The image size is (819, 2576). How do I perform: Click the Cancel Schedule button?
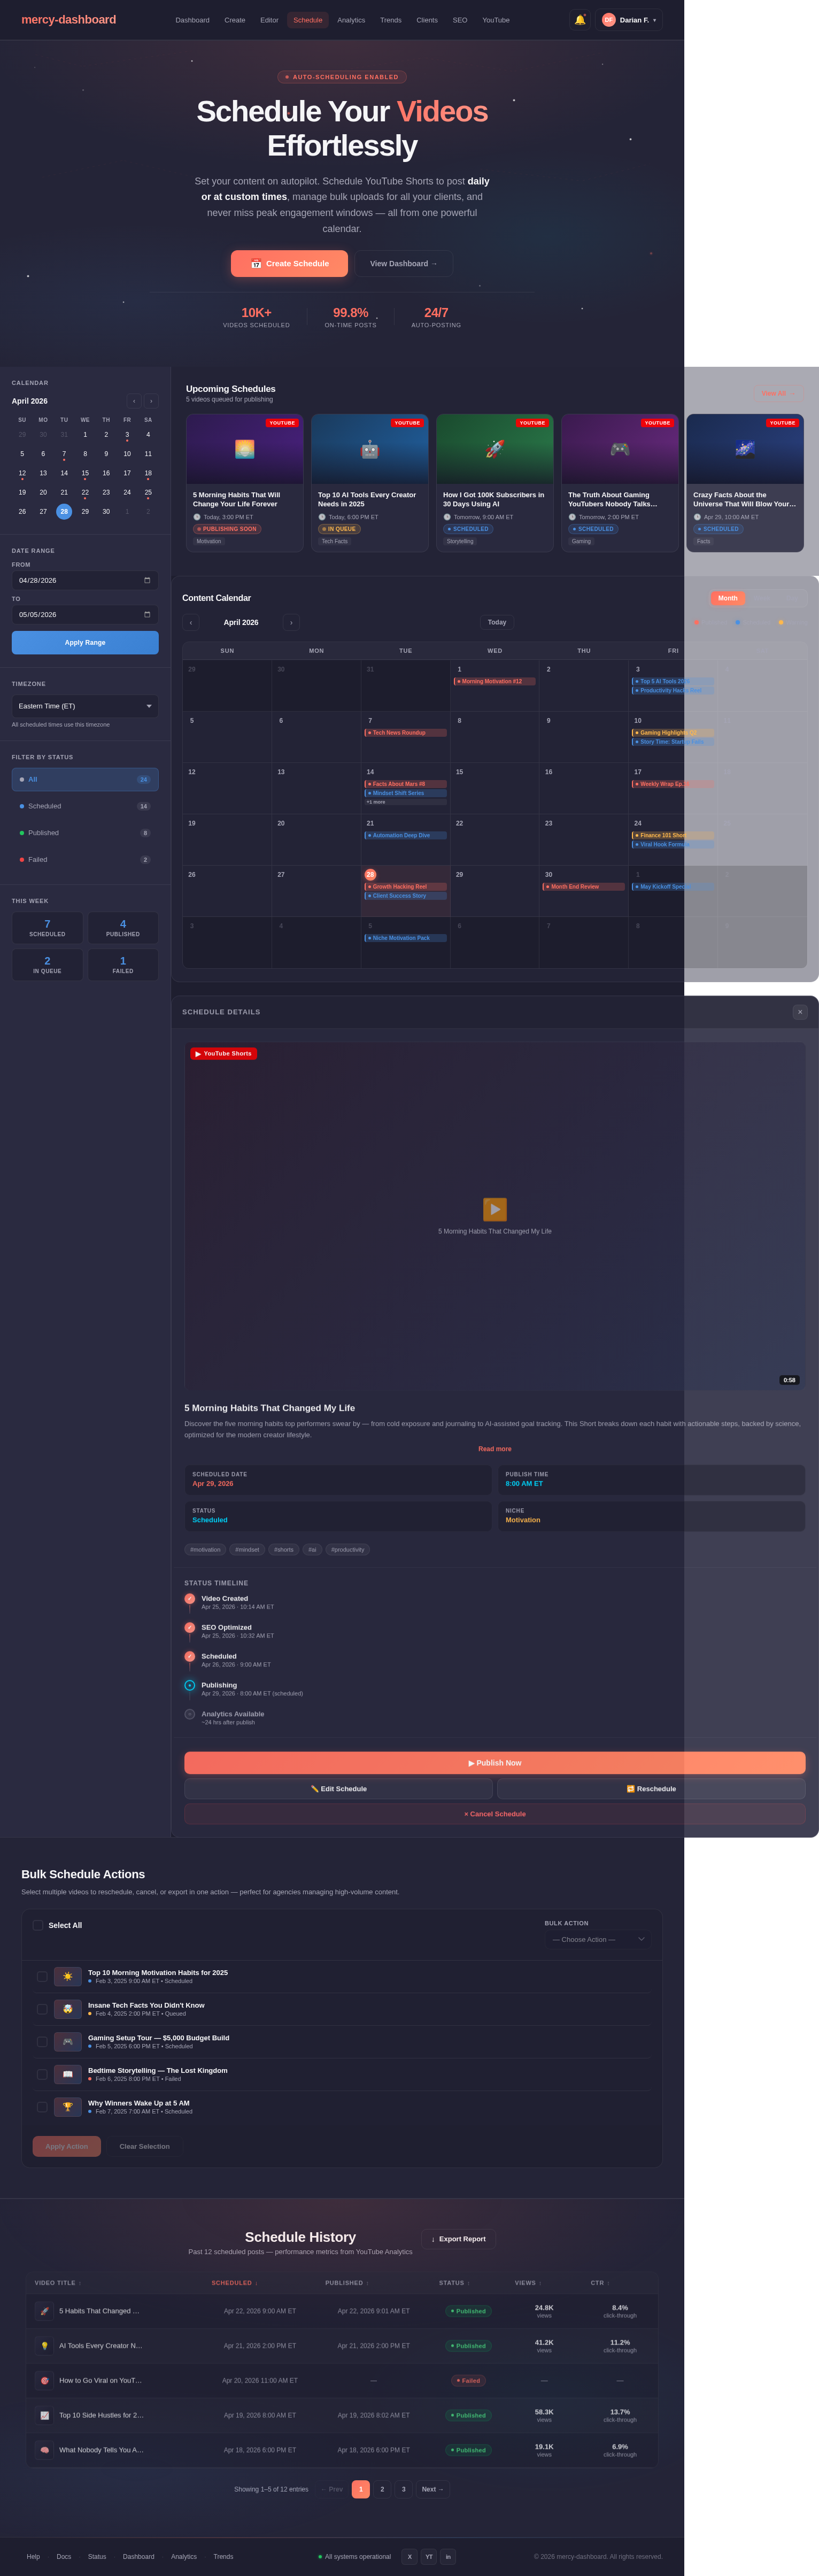click(495, 1814)
